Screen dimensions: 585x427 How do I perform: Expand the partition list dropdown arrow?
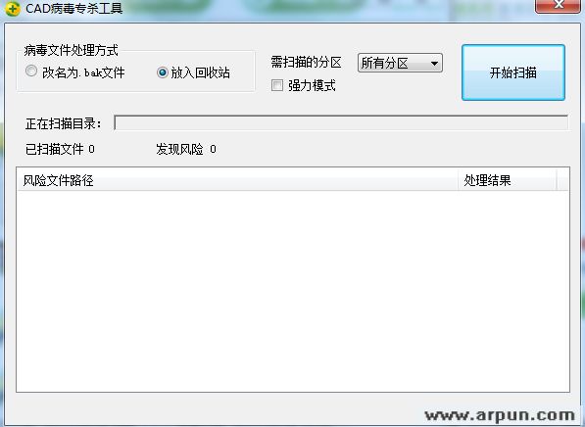coord(434,64)
